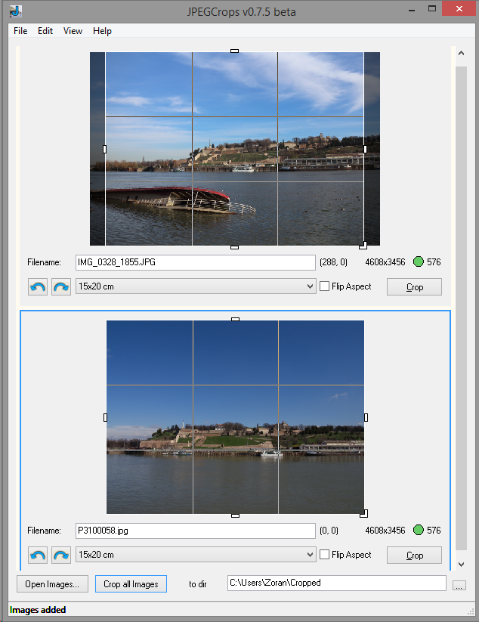Edit the P3100058.jpg filename field

point(196,531)
